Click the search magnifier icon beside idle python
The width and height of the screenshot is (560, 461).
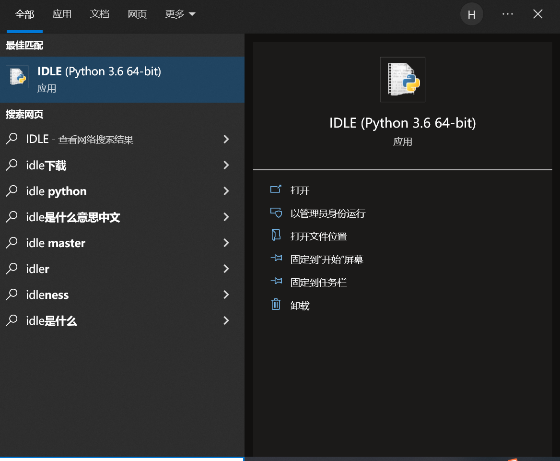coord(12,190)
